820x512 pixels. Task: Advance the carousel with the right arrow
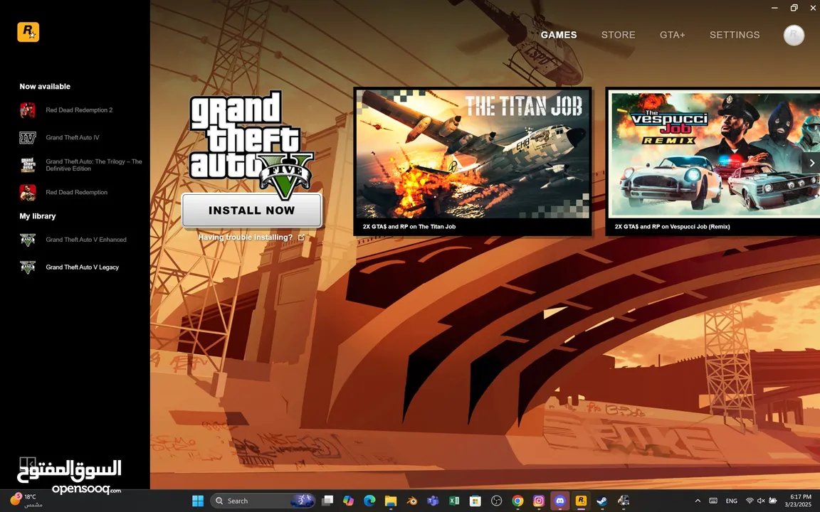coord(811,163)
